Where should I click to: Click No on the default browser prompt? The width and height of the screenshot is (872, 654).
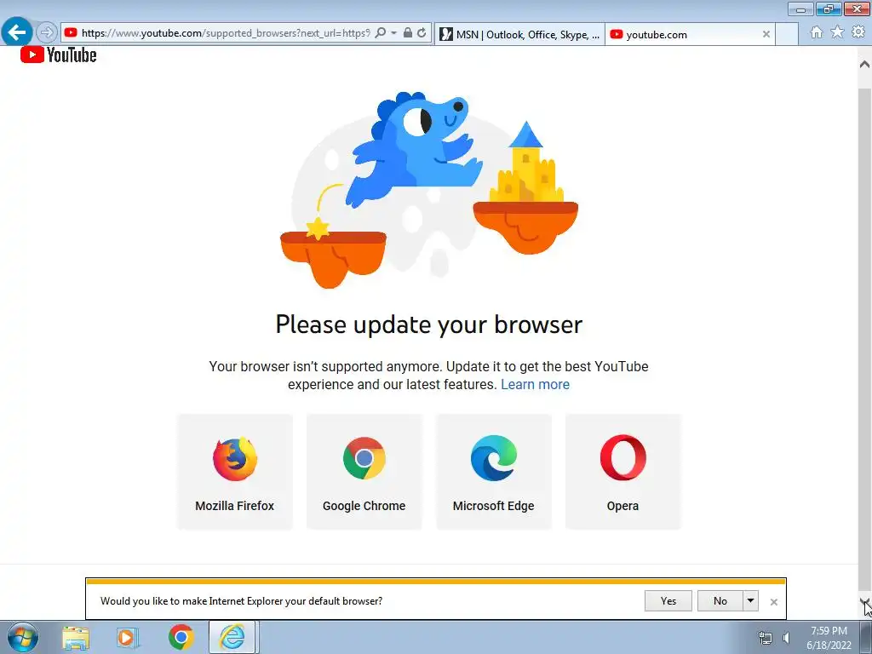(x=720, y=600)
